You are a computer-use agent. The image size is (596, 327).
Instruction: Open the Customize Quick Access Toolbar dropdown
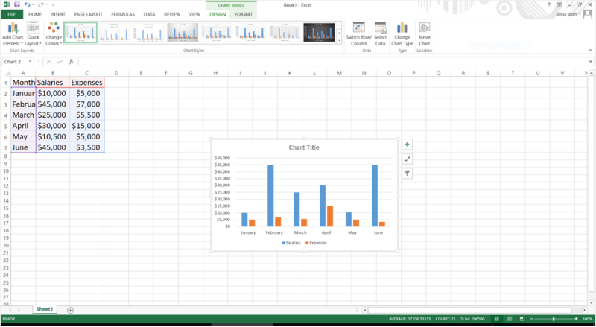tap(52, 5)
